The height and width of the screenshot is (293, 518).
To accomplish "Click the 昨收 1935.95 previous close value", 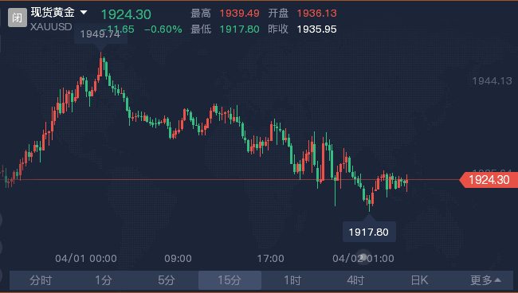I will tap(316, 29).
